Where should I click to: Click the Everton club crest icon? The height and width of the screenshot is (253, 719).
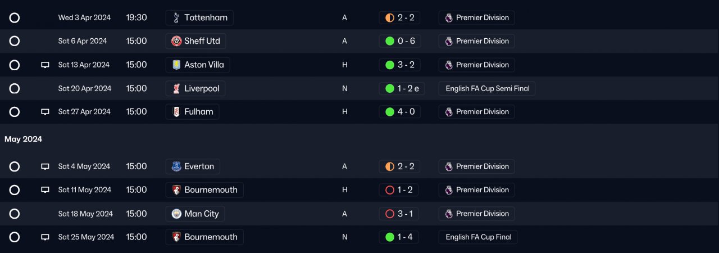pyautogui.click(x=176, y=166)
